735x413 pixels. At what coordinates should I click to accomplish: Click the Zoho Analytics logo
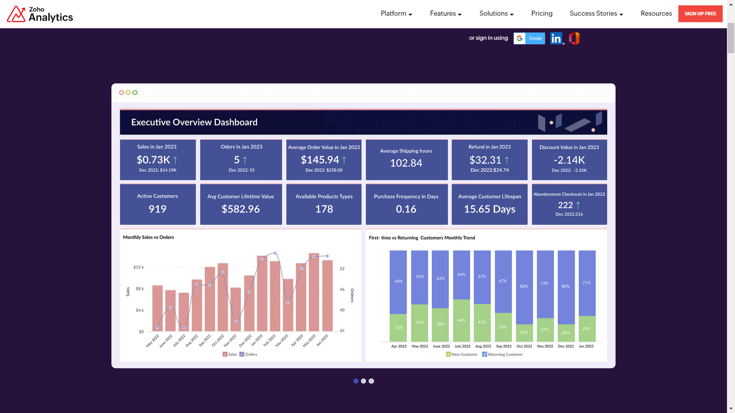[x=40, y=14]
